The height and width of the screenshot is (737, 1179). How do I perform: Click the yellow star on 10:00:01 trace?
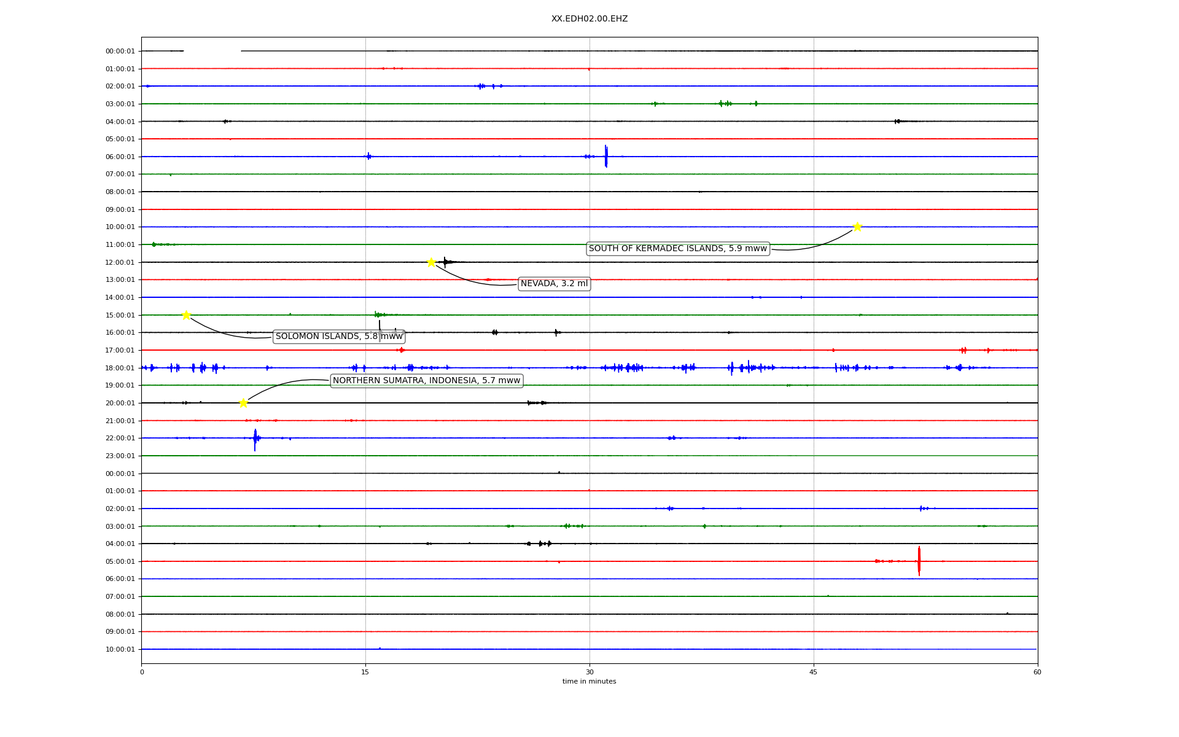click(857, 227)
